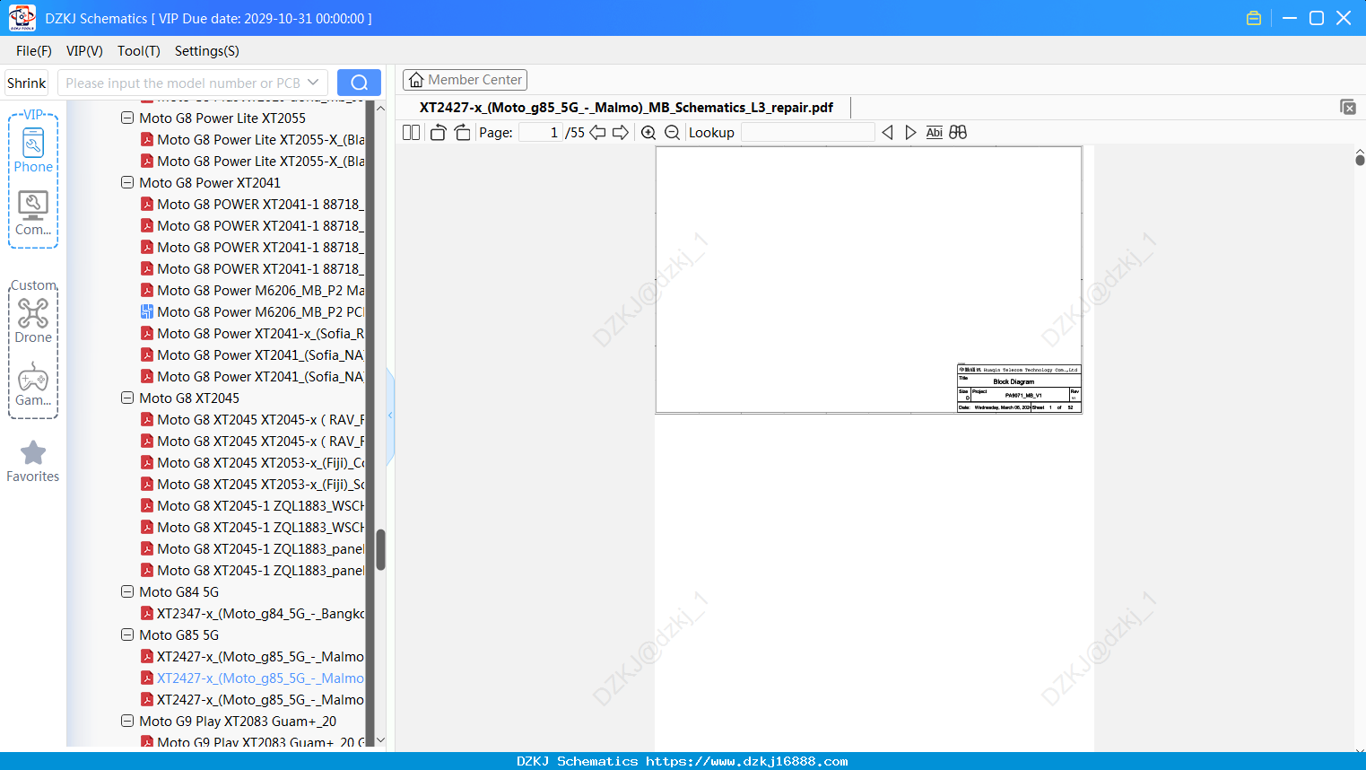Close the open PDF tab icon

click(x=1347, y=107)
